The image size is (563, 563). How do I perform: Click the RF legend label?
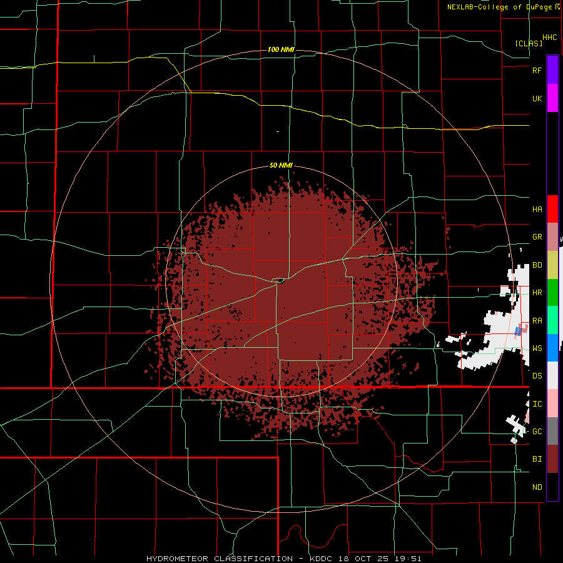537,70
